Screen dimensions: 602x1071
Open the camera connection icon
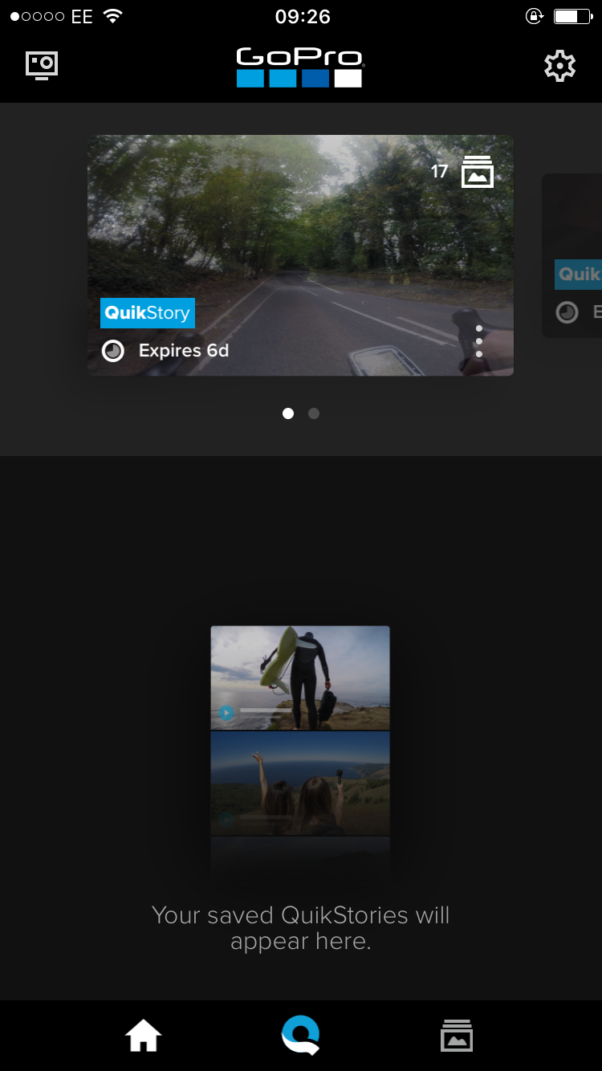pos(42,66)
